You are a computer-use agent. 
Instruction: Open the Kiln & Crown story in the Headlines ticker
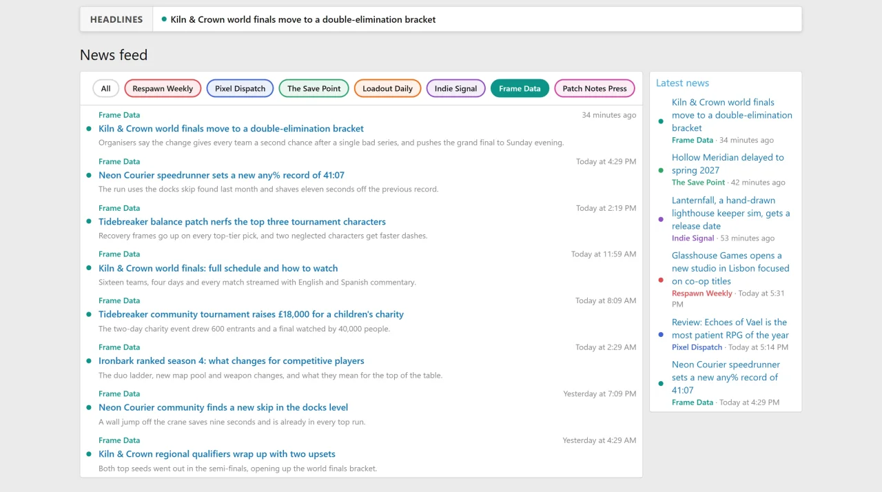[303, 19]
